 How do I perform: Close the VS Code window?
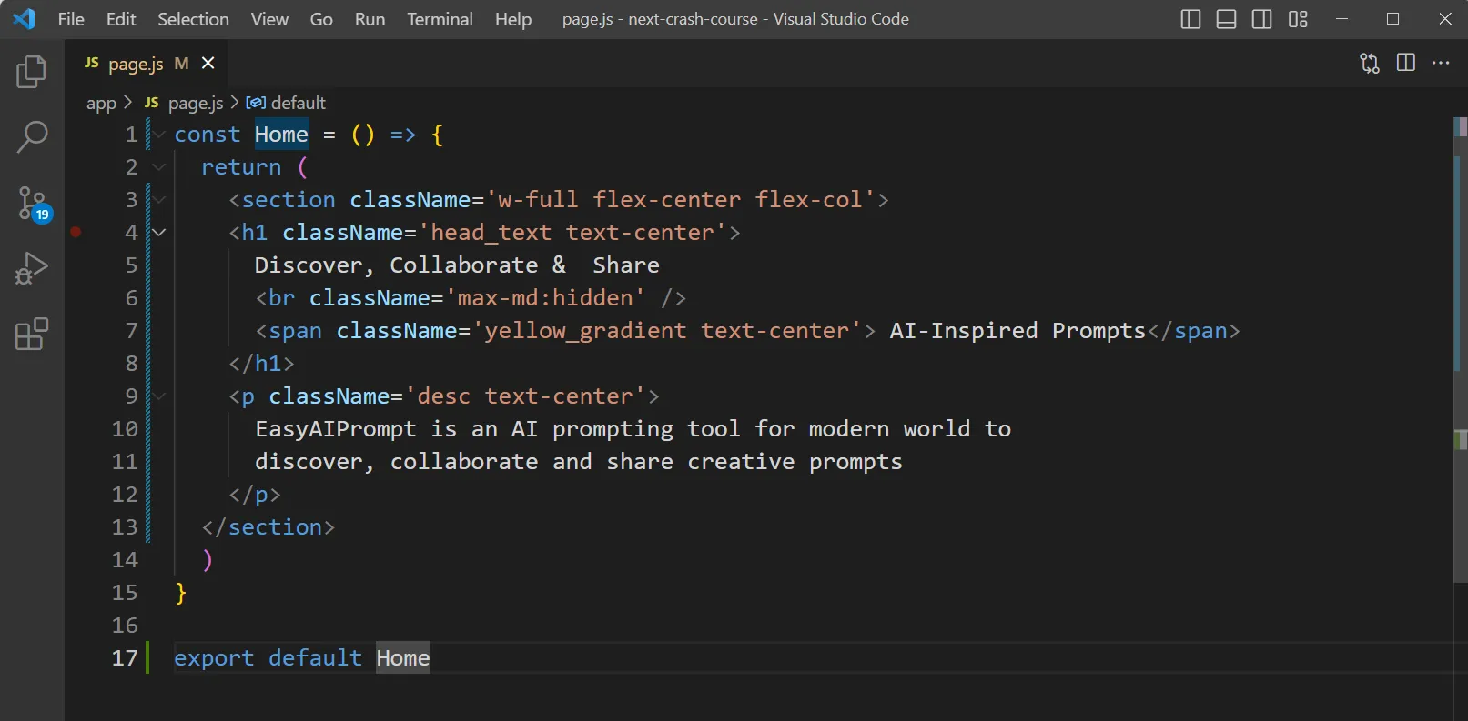pos(1445,19)
